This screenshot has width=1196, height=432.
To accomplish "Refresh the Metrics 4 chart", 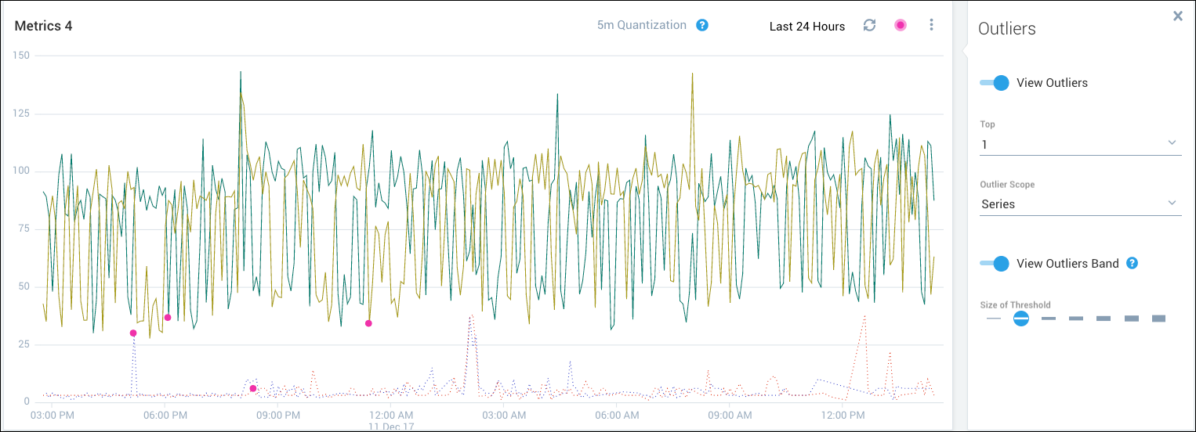I will pyautogui.click(x=869, y=25).
